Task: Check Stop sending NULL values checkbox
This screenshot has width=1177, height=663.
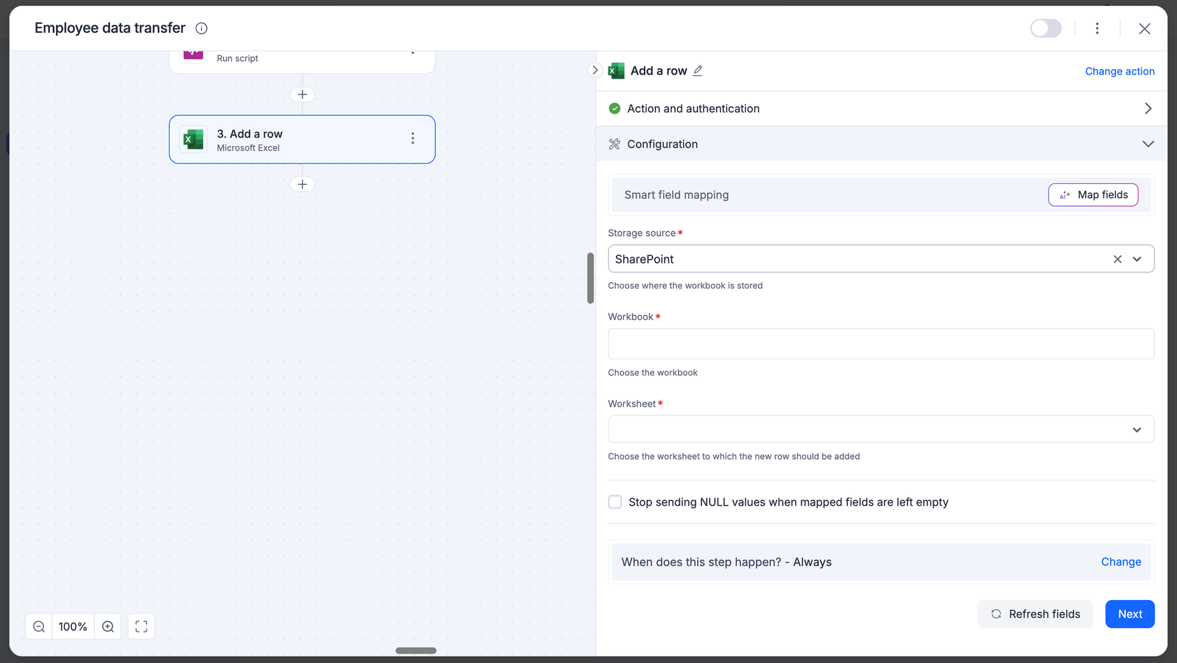Action: [x=615, y=502]
